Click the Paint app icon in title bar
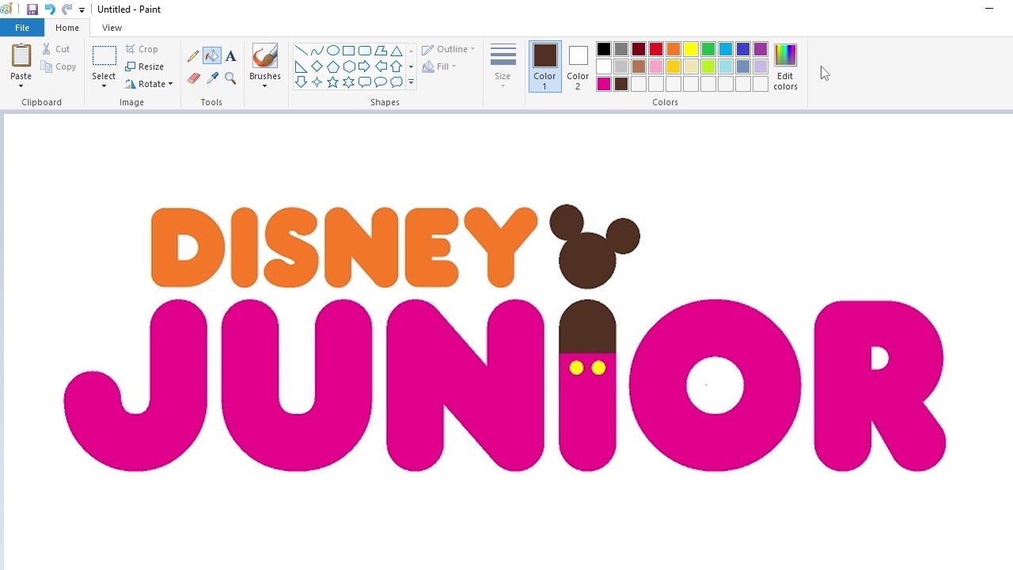1013x570 pixels. click(7, 9)
